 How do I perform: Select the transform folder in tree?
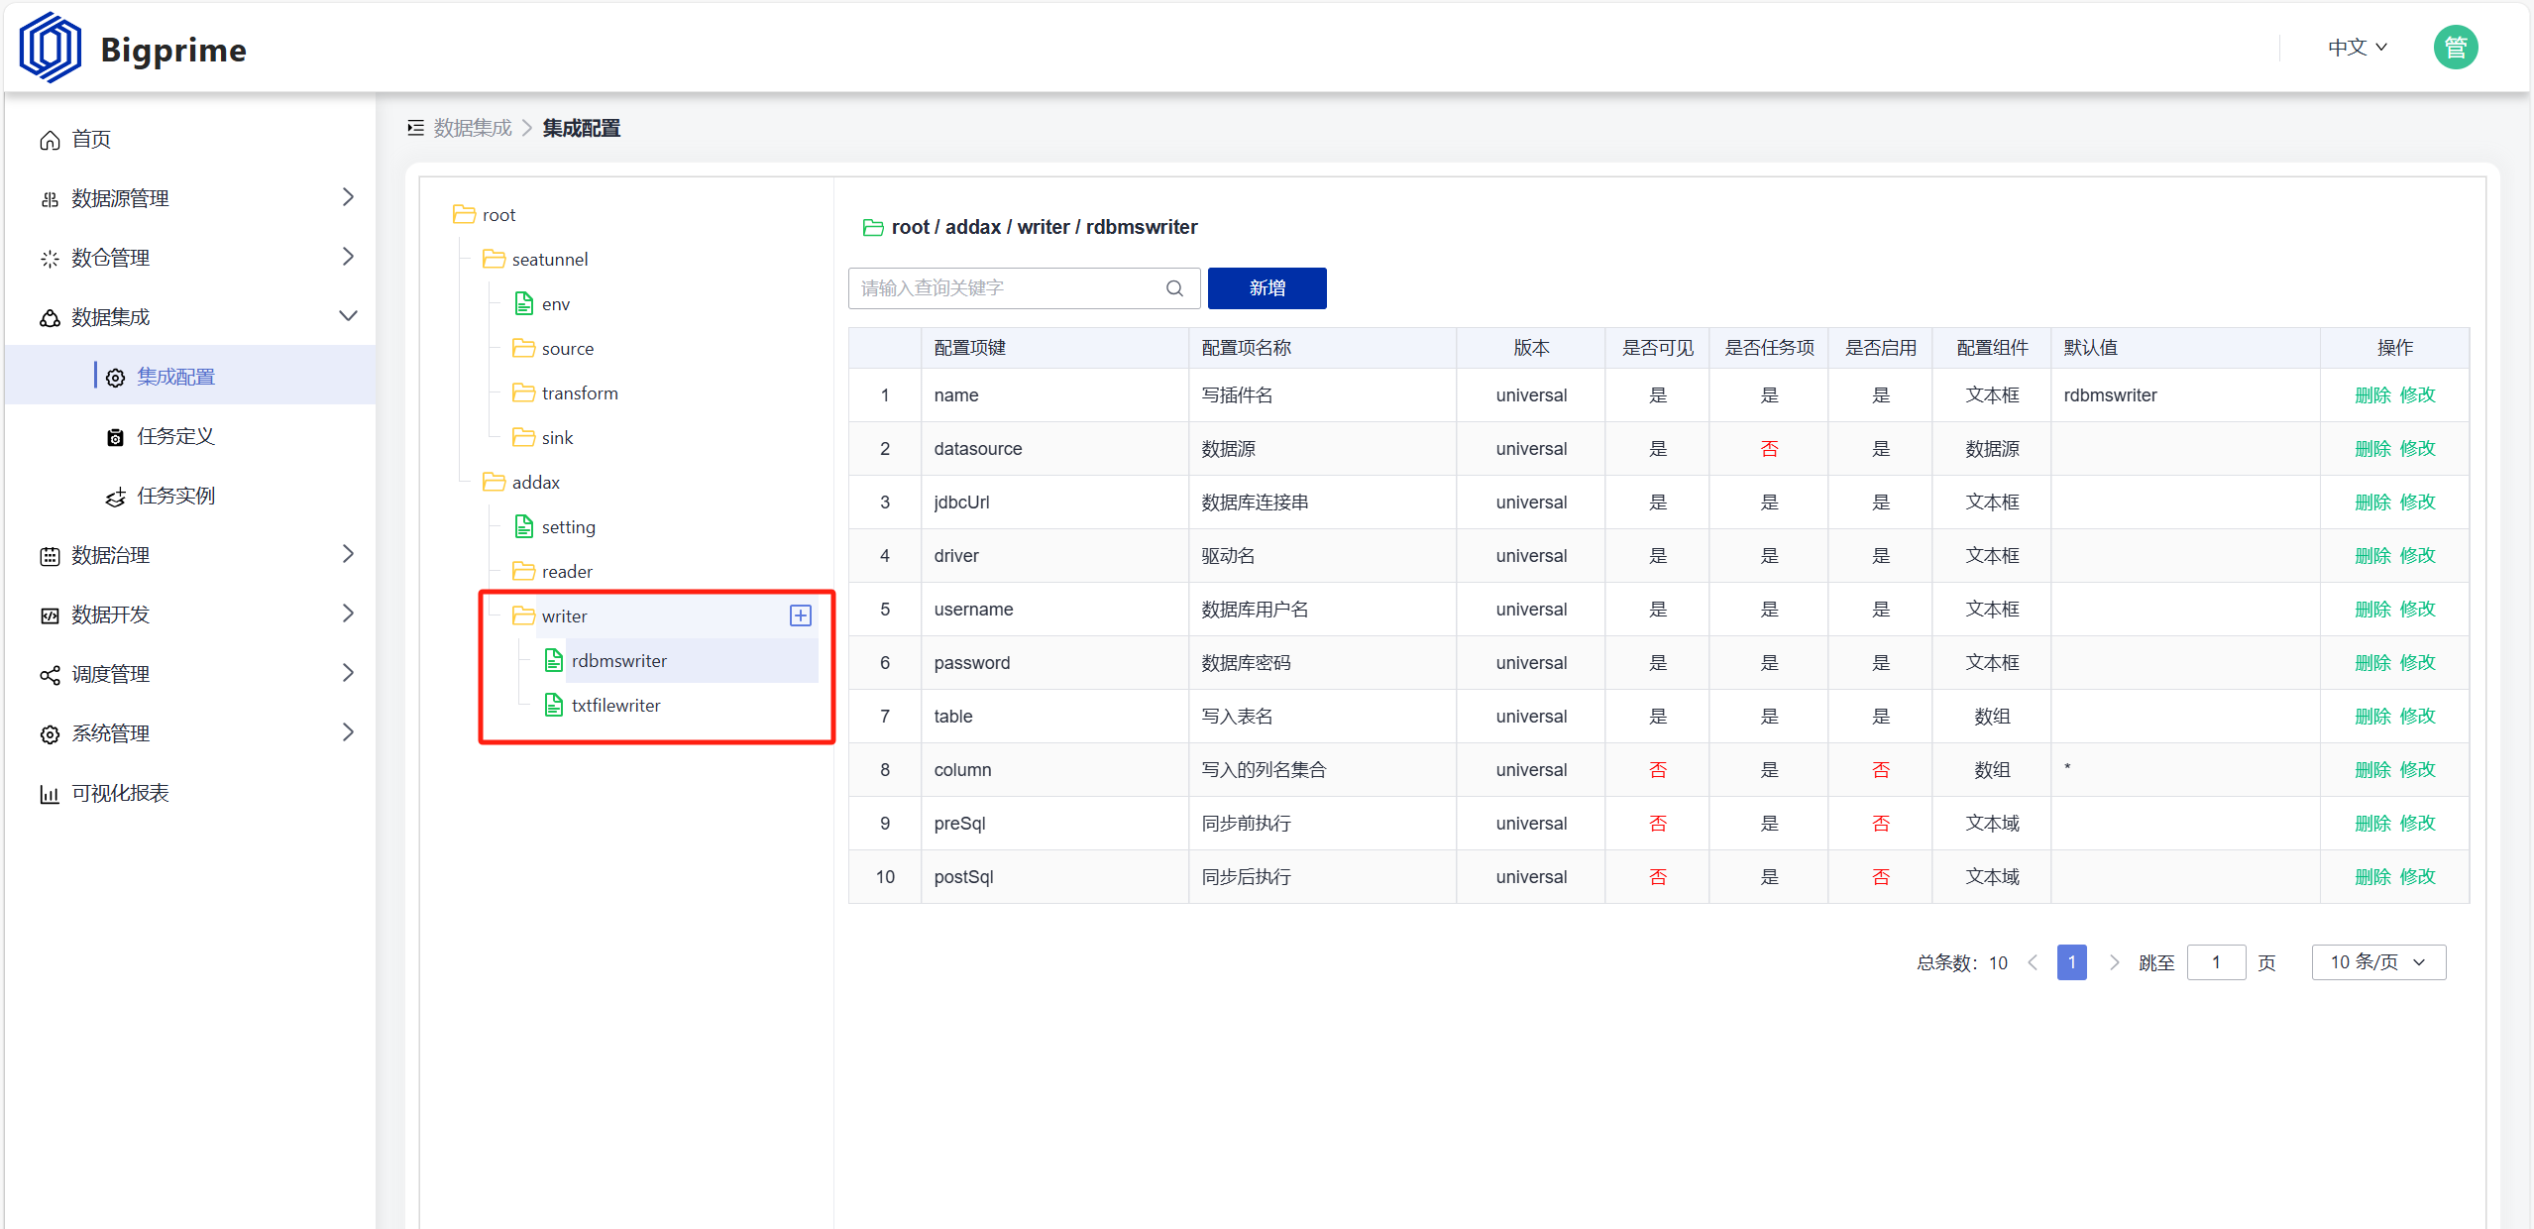click(580, 393)
